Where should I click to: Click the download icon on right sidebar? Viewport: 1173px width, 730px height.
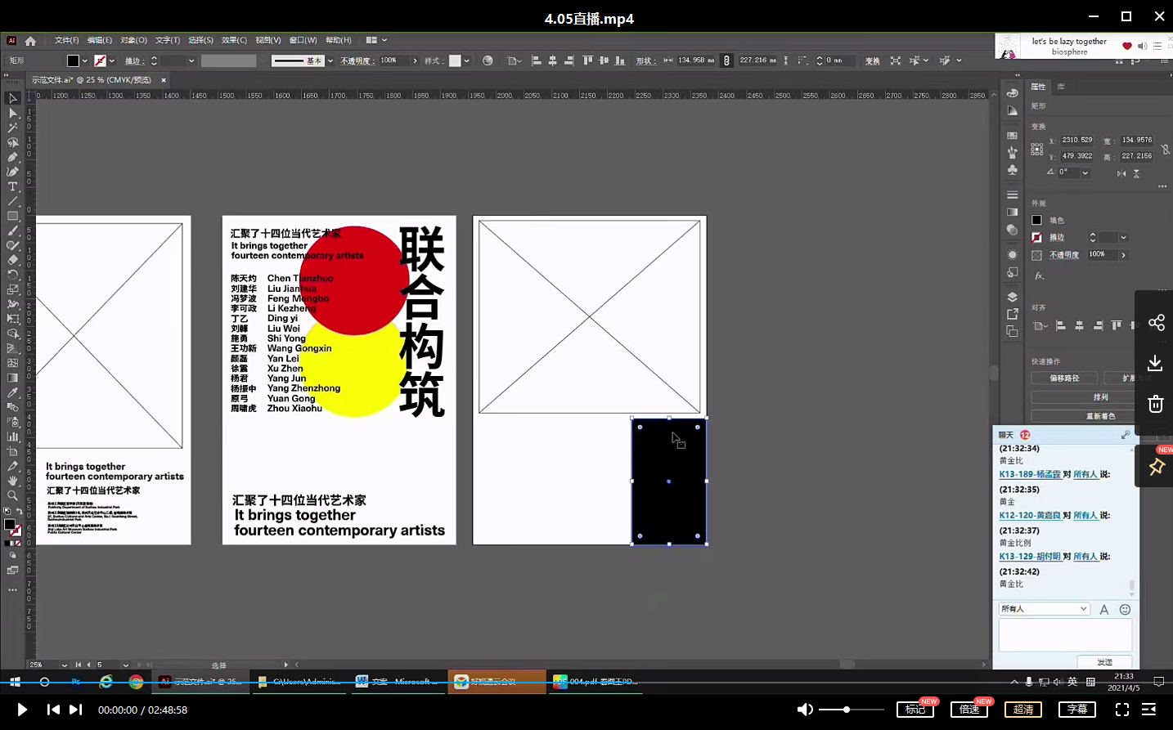pos(1155,363)
